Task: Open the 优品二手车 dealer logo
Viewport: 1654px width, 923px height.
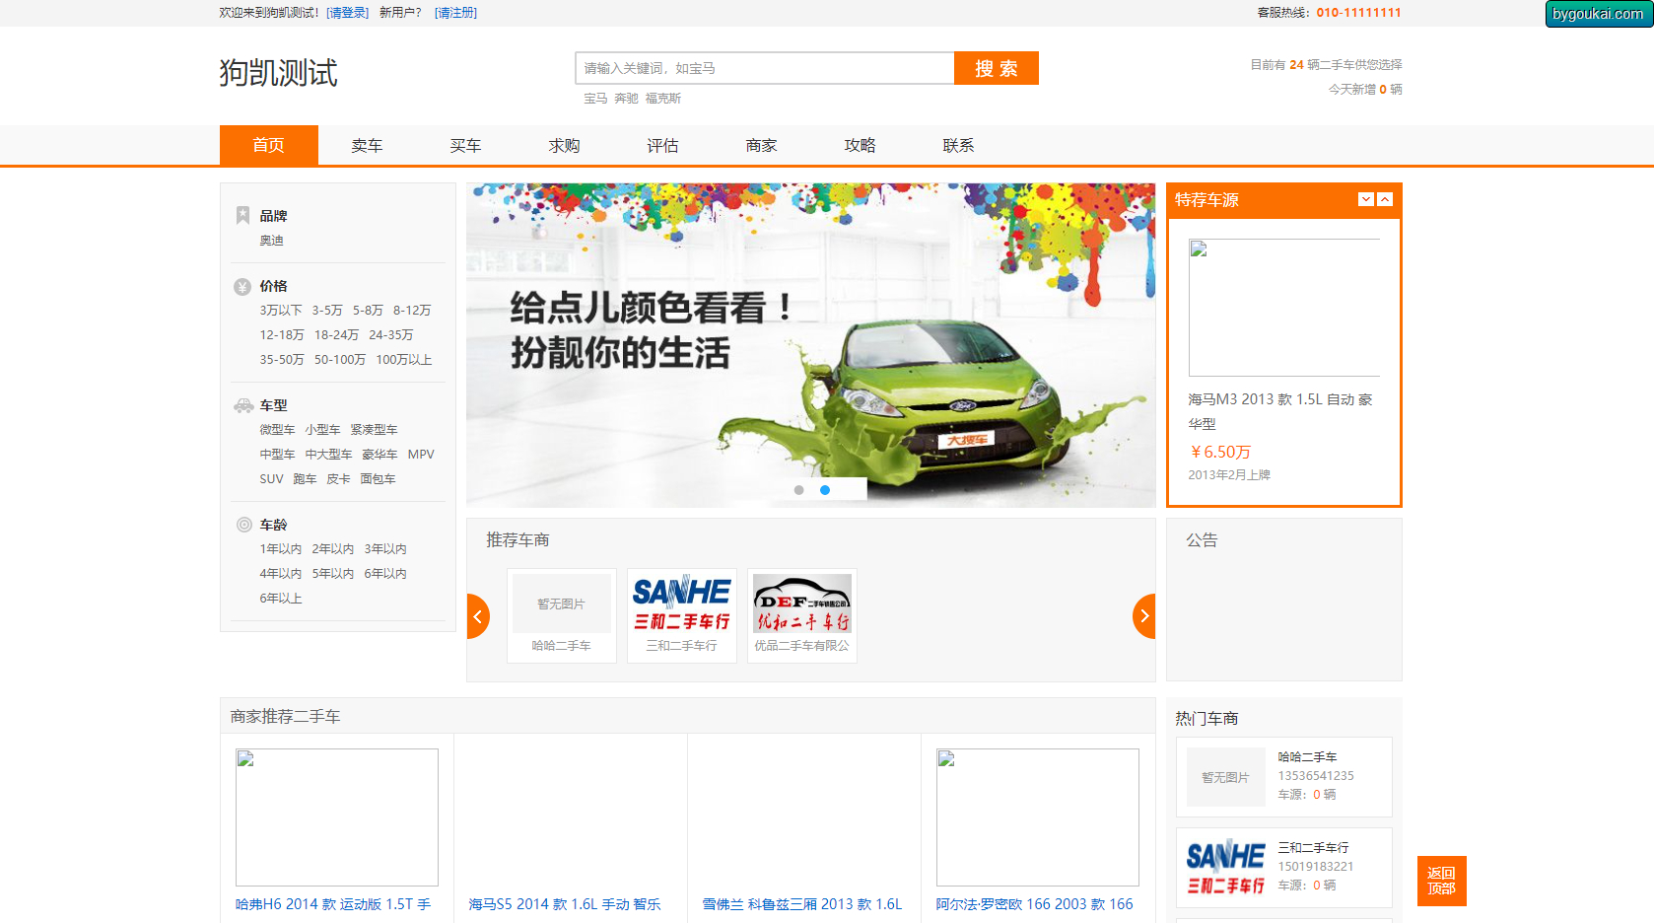Action: pos(801,603)
